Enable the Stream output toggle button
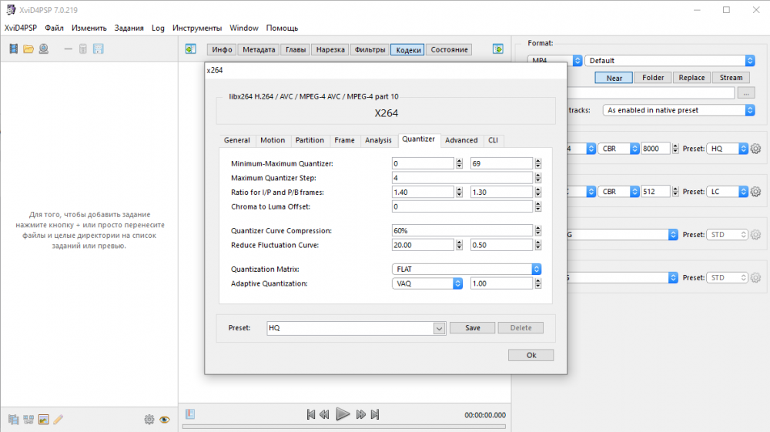Viewport: 770px width, 432px height. [731, 78]
